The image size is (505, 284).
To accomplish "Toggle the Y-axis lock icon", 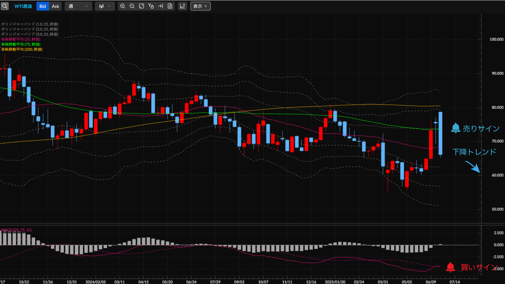I will [x=151, y=6].
